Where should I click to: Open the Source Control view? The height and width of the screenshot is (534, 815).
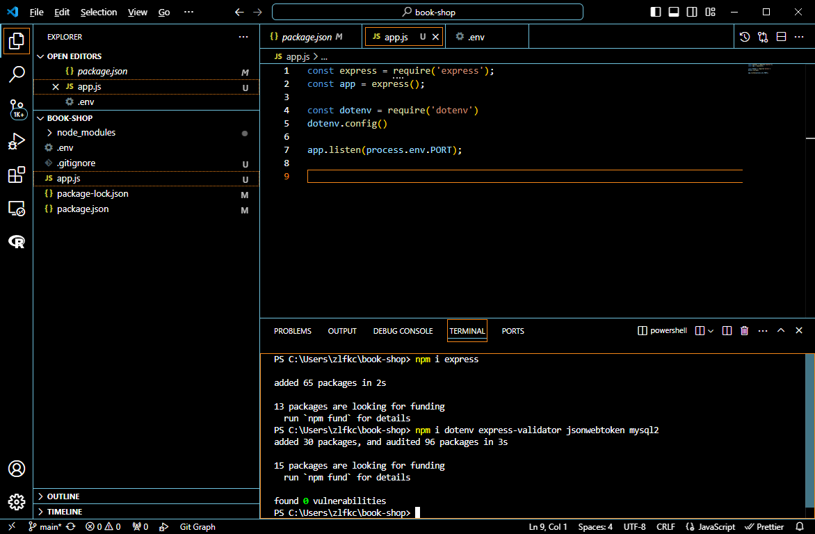pyautogui.click(x=17, y=109)
